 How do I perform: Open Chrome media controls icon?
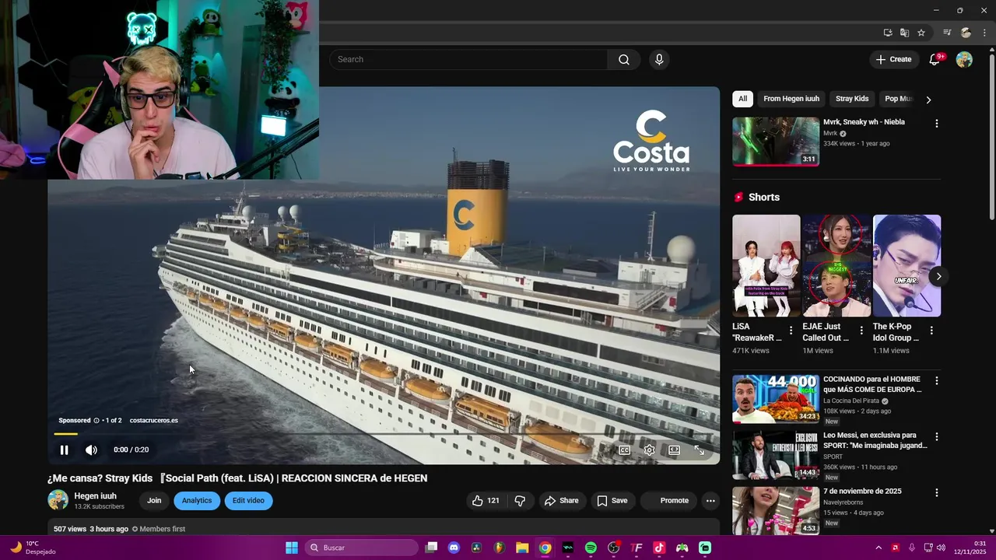(947, 33)
